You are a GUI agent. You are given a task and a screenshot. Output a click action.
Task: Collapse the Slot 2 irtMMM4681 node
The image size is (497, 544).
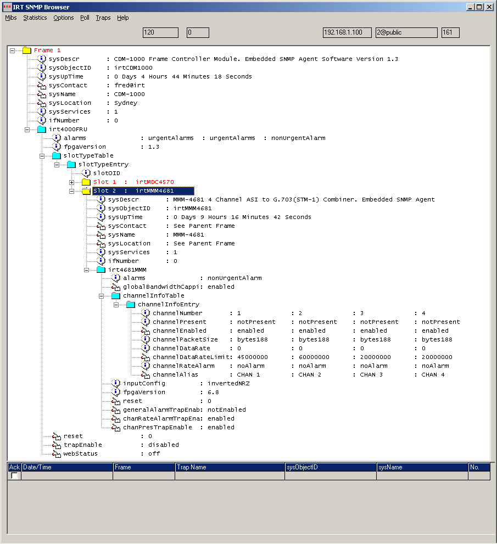pos(72,191)
